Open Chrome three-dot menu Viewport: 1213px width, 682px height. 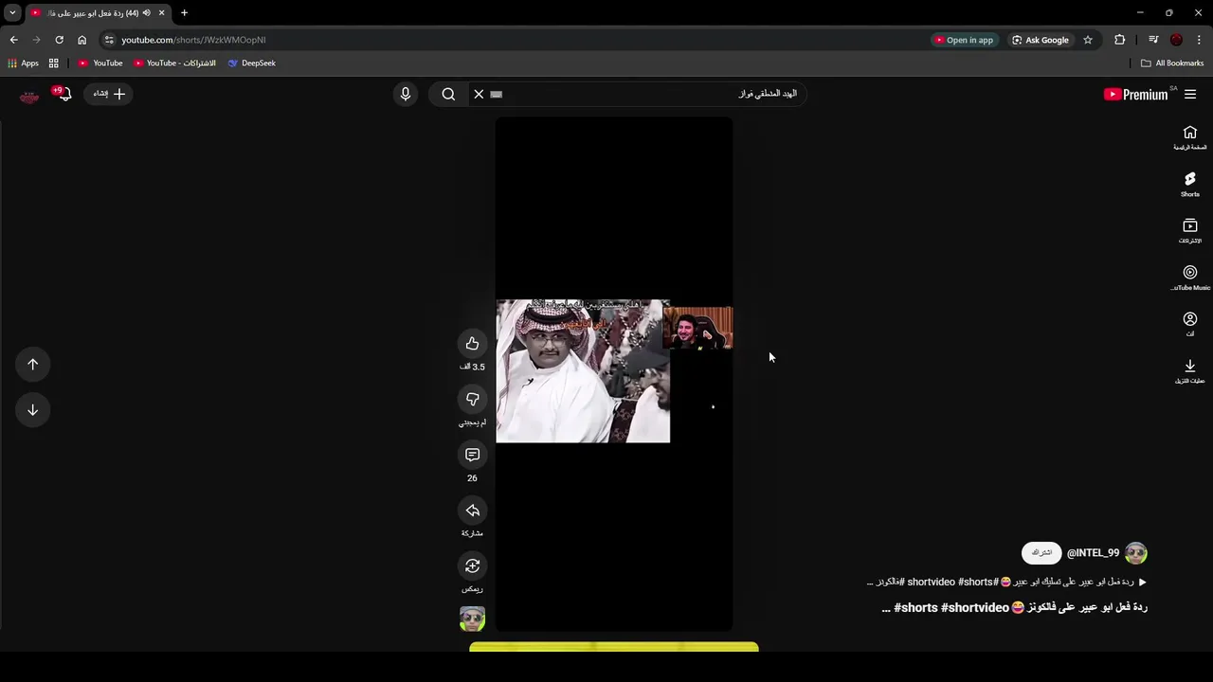pyautogui.click(x=1199, y=40)
